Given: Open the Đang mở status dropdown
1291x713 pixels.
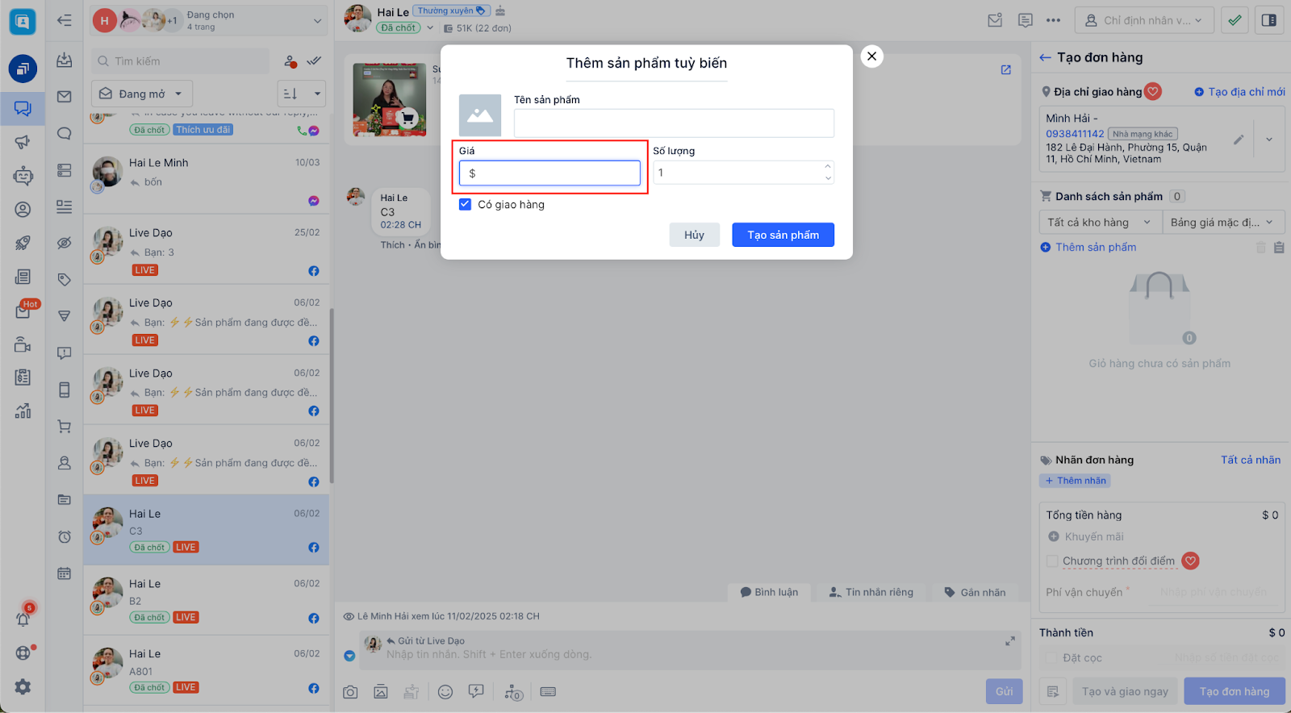Looking at the screenshot, I should 142,94.
